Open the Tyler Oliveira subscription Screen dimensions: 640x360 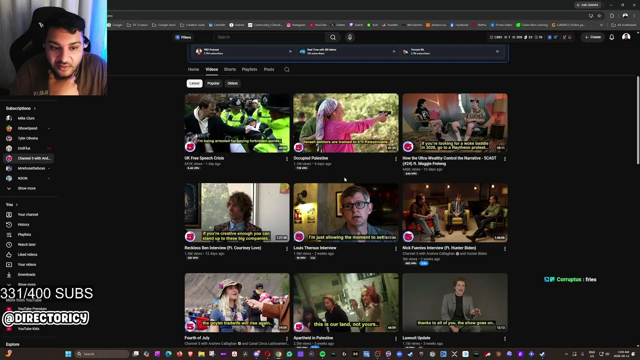[x=28, y=138]
